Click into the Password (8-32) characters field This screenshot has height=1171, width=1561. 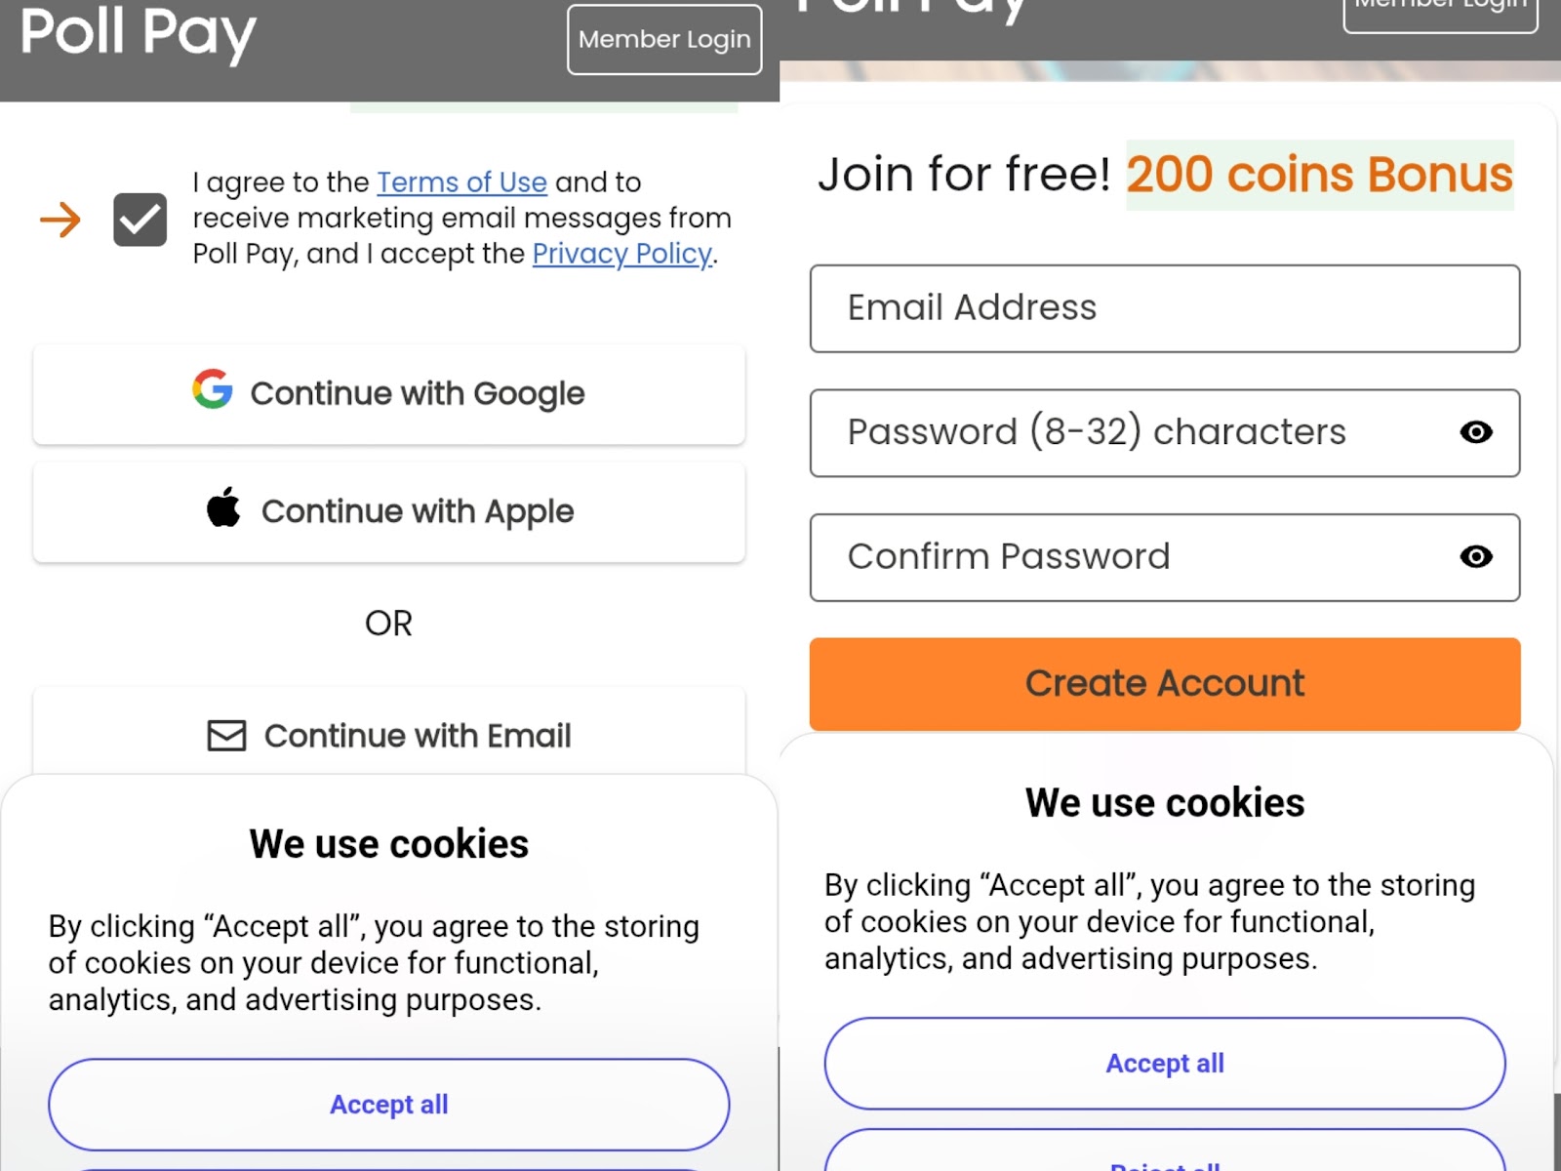click(1122, 432)
